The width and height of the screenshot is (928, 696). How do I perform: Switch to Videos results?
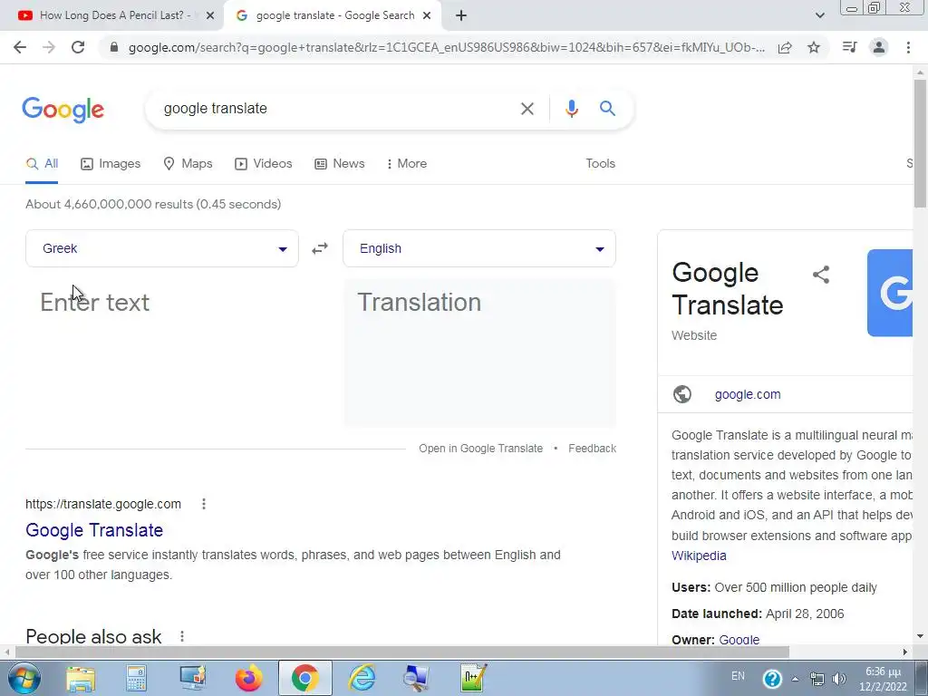point(264,163)
